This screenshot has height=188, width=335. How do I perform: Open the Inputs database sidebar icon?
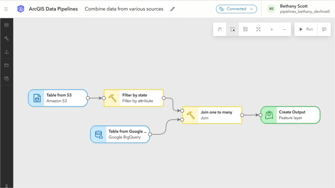(x=6, y=25)
